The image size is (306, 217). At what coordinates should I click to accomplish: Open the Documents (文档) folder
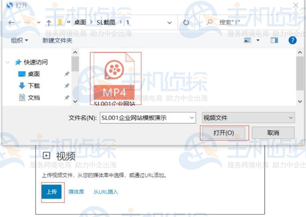[x=33, y=98]
